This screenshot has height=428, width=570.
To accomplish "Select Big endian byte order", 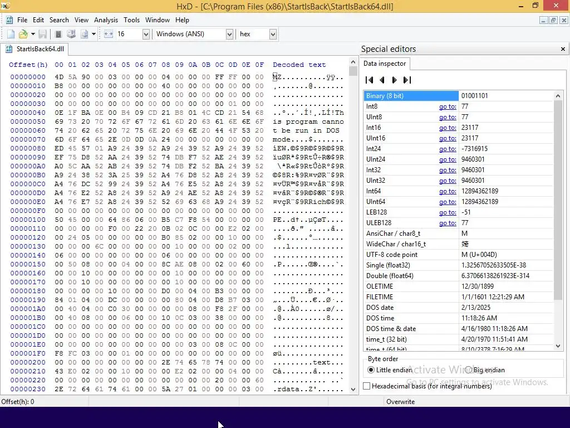I will pos(485,370).
